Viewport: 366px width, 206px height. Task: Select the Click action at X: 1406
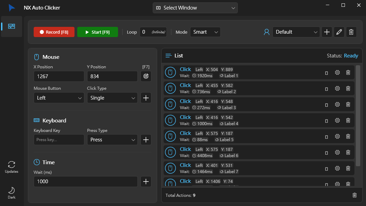(259, 182)
